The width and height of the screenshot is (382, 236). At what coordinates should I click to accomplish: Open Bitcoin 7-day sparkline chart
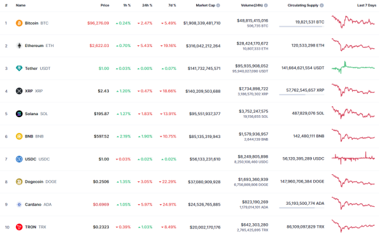(353, 22)
